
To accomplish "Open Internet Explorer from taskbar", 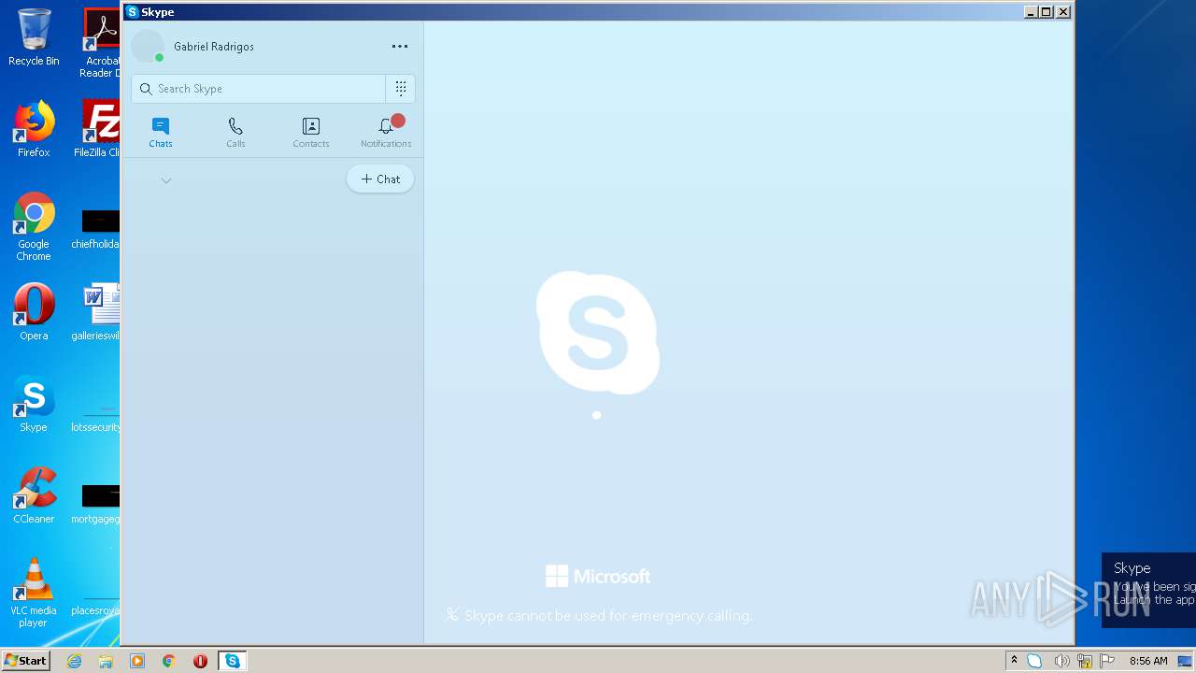I will [75, 661].
